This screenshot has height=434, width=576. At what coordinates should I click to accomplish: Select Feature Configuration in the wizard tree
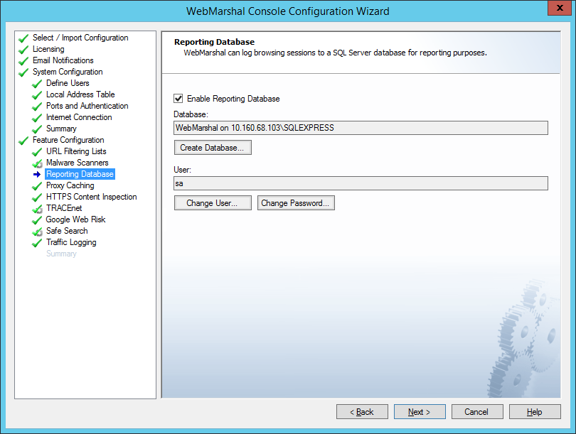click(68, 140)
